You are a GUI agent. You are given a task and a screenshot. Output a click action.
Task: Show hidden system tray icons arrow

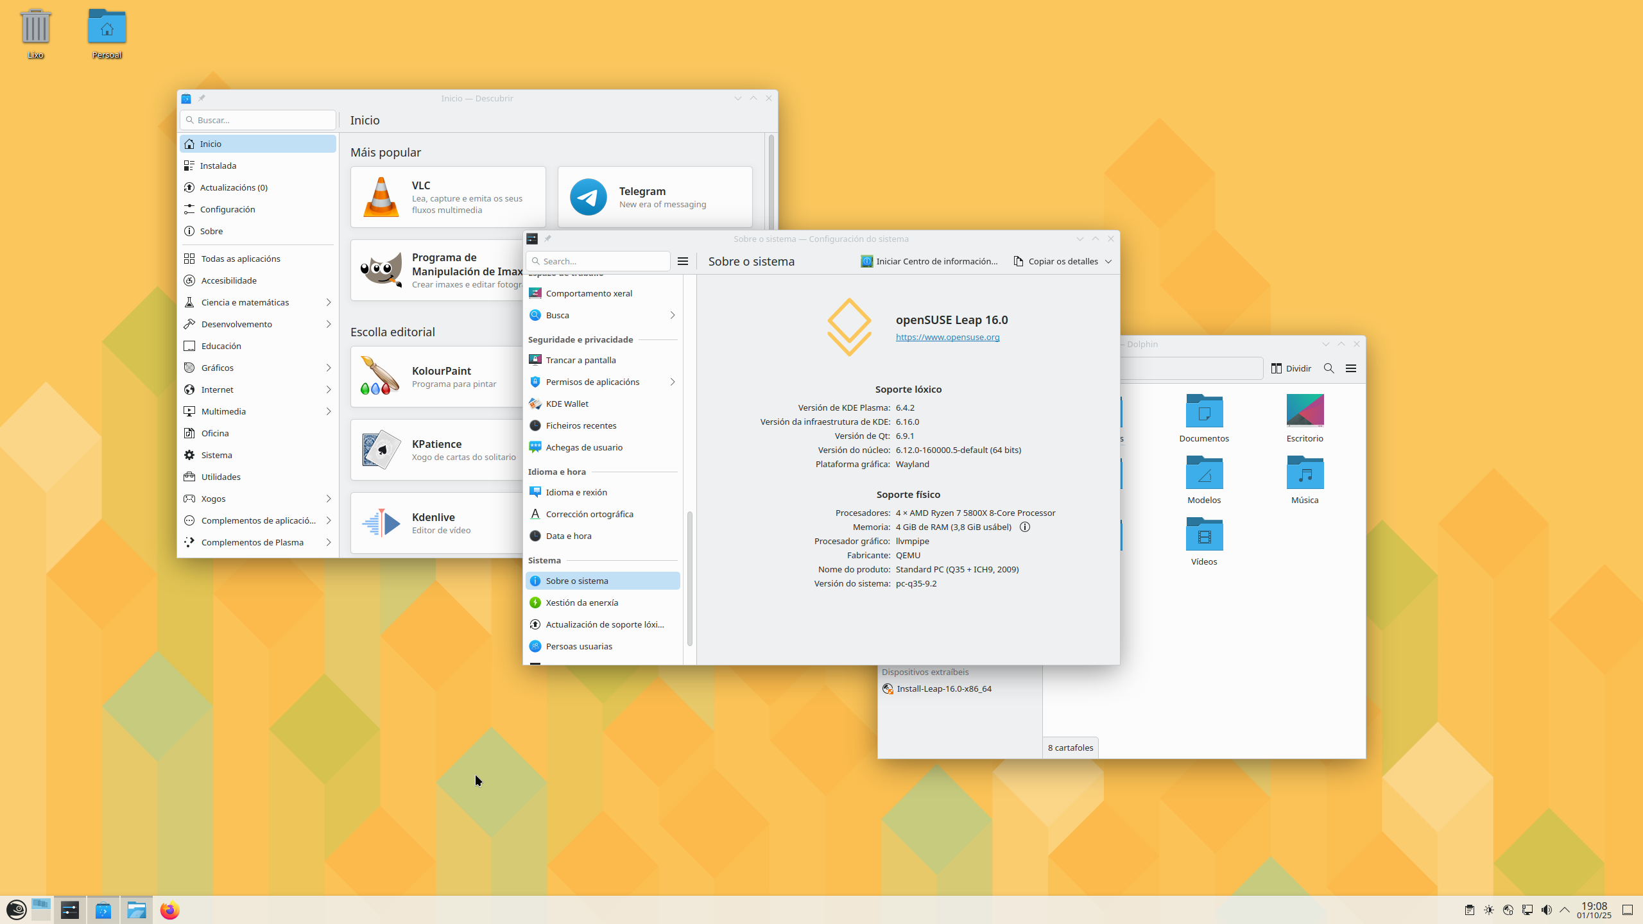pos(1565,910)
